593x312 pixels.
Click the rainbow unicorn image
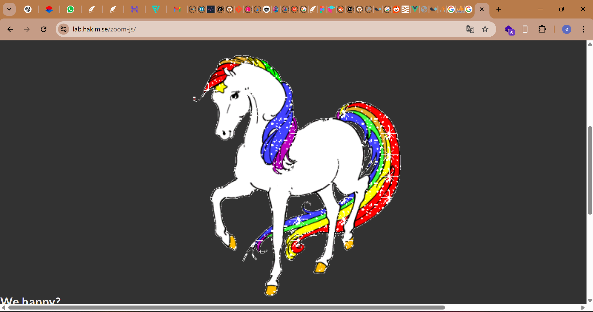point(296,176)
